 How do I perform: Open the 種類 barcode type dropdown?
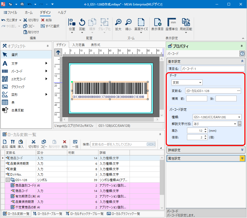(217, 117)
